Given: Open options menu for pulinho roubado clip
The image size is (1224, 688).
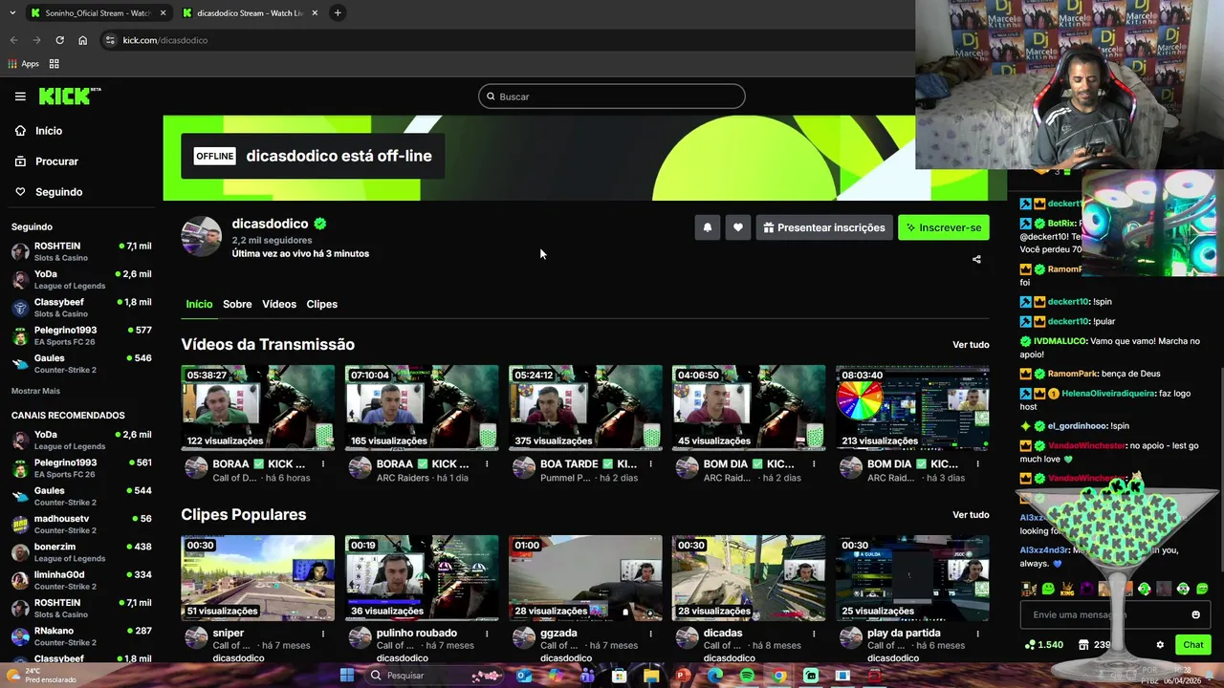Looking at the screenshot, I should [x=487, y=634].
